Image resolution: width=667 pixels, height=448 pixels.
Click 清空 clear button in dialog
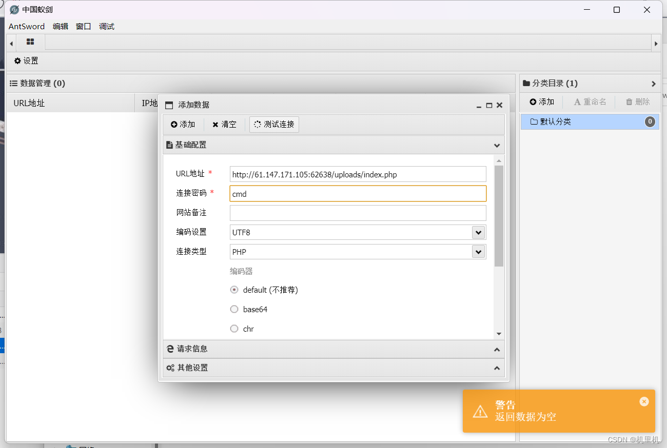[x=224, y=125]
